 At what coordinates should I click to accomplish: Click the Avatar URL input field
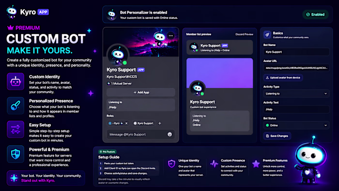[296, 68]
